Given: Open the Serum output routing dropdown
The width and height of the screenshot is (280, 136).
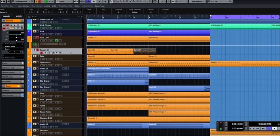Looking at the screenshot, I should pos(13,49).
